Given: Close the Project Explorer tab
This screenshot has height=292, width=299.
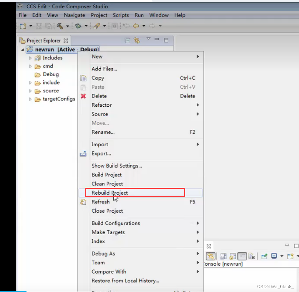Looking at the screenshot, I should tap(66, 41).
